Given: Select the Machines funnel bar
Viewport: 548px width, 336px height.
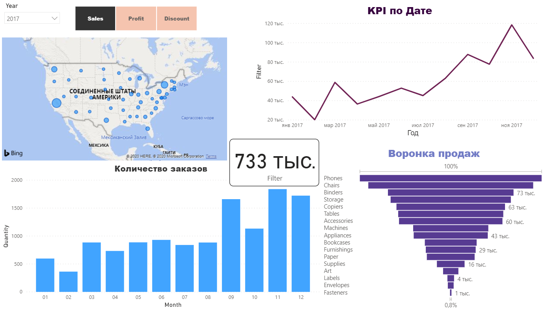Looking at the screenshot, I should click(451, 228).
